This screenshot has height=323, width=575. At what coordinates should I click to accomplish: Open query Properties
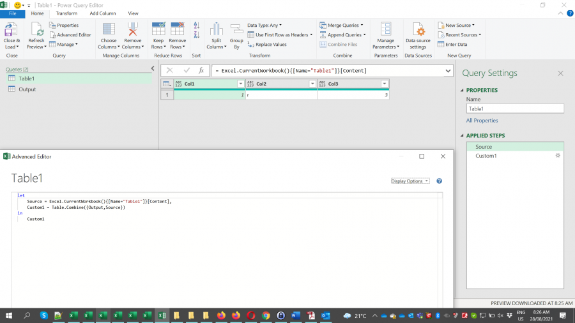click(64, 26)
